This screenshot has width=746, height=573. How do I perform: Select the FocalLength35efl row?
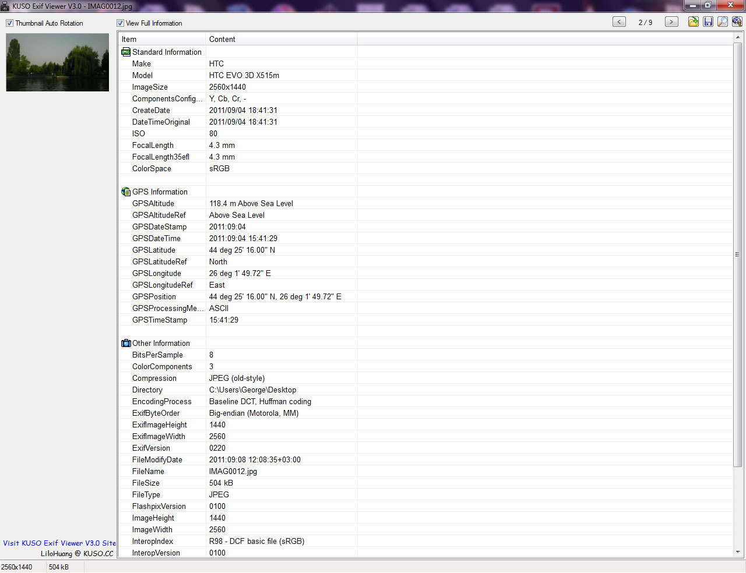[x=425, y=157]
